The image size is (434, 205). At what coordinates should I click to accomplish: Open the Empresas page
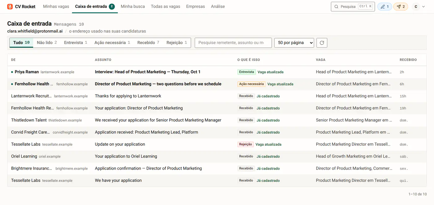click(x=196, y=7)
